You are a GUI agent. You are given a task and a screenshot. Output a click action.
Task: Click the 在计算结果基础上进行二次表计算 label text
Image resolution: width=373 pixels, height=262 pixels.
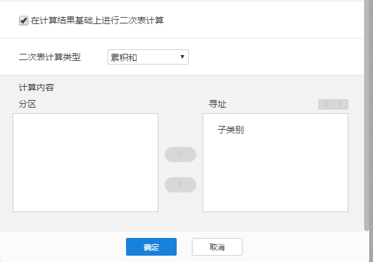point(97,20)
